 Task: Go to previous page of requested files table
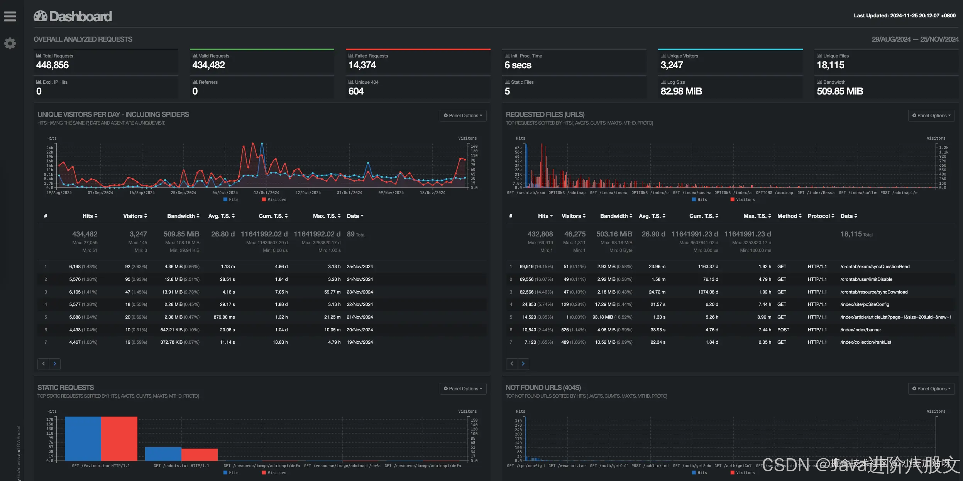click(512, 363)
